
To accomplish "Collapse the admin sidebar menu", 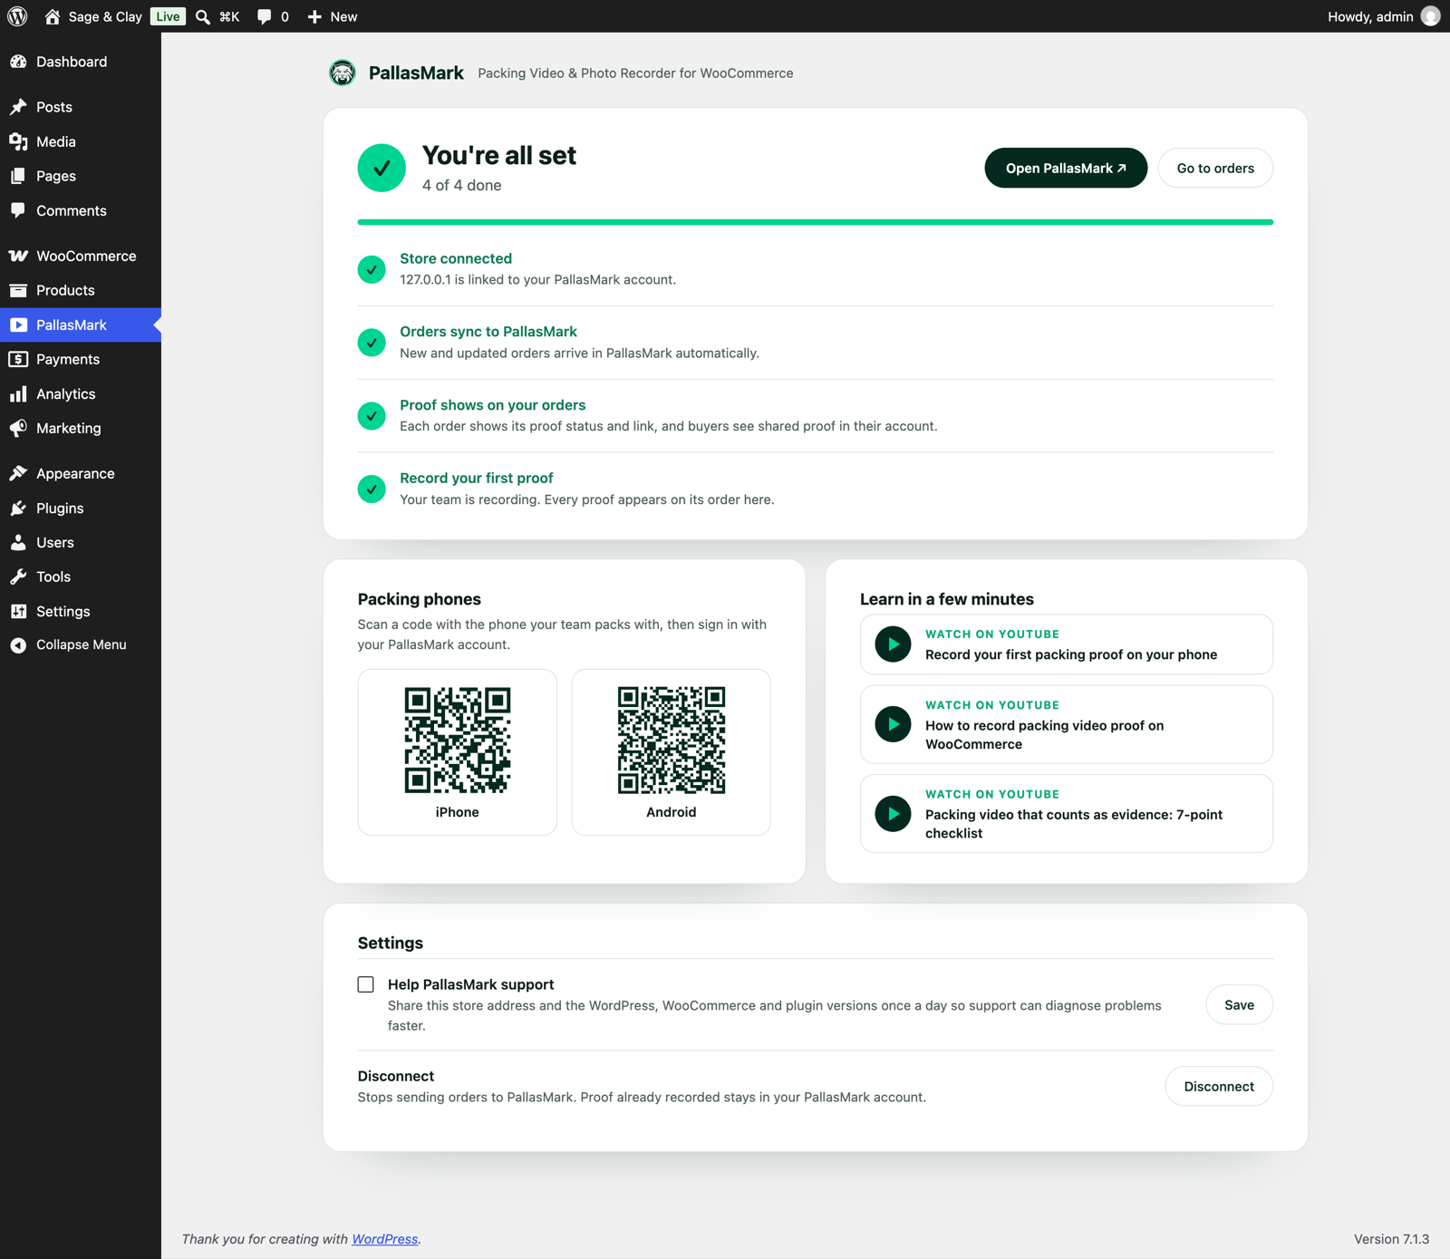I will [x=81, y=644].
